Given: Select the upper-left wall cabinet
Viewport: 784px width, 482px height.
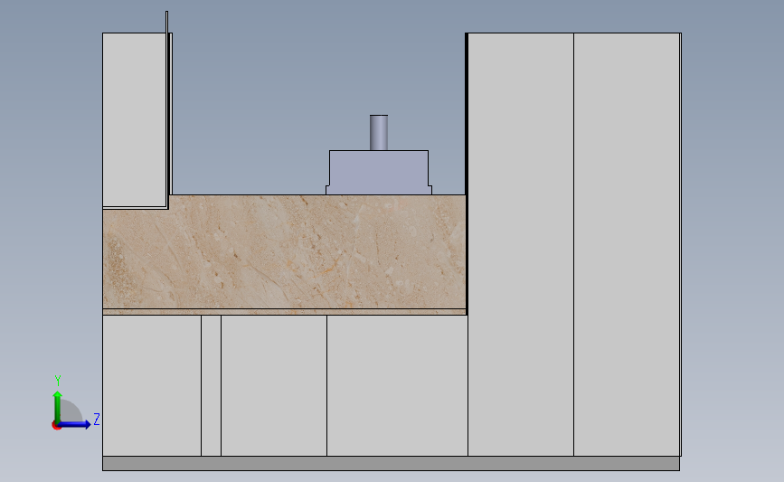Looking at the screenshot, I should (x=135, y=120).
